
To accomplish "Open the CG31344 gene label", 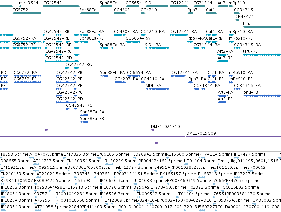I will pos(203,3).
